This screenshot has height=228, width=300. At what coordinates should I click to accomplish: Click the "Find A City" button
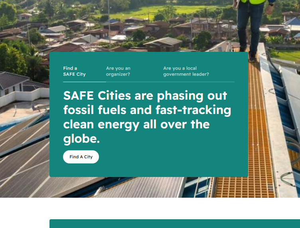point(81,157)
